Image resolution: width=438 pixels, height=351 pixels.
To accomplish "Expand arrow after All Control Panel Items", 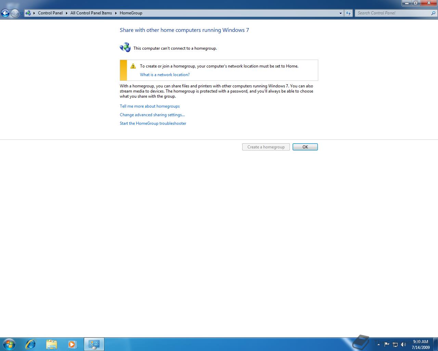I will (116, 13).
